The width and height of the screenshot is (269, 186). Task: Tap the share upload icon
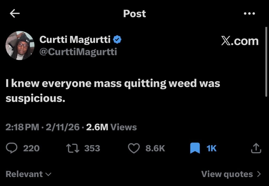(256, 148)
